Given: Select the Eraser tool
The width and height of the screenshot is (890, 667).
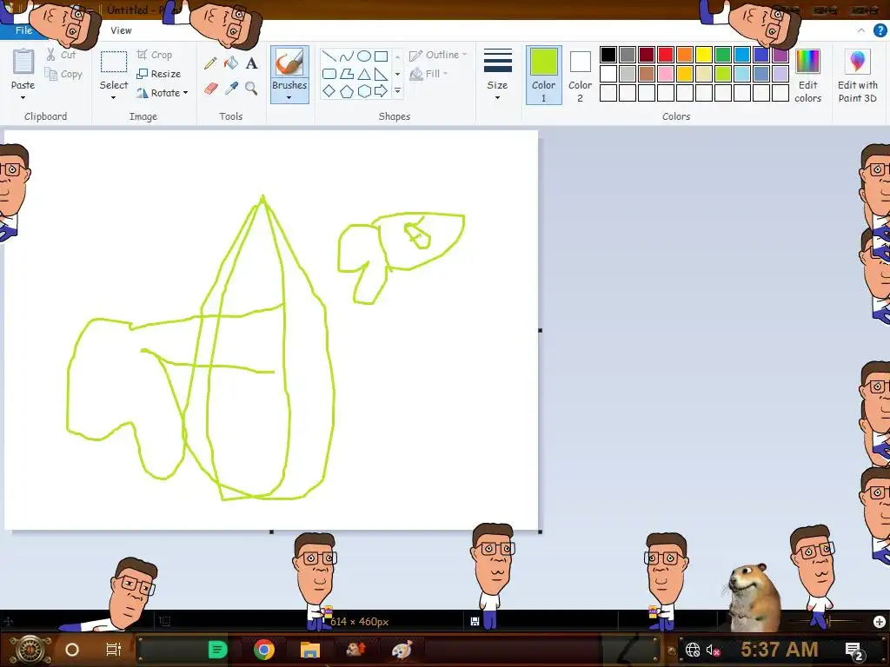Looking at the screenshot, I should point(210,89).
